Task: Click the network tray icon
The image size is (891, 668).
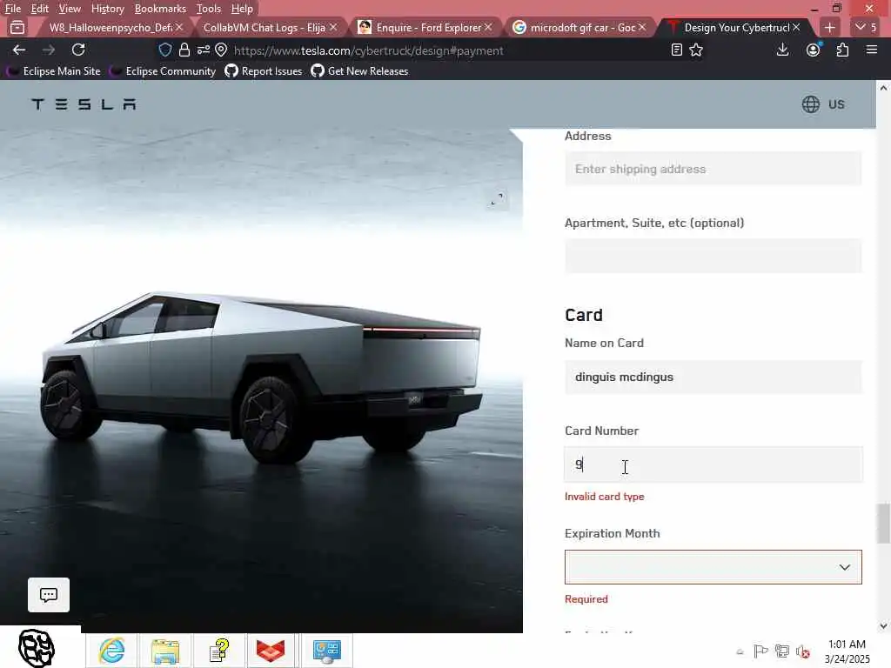Action: [782, 651]
